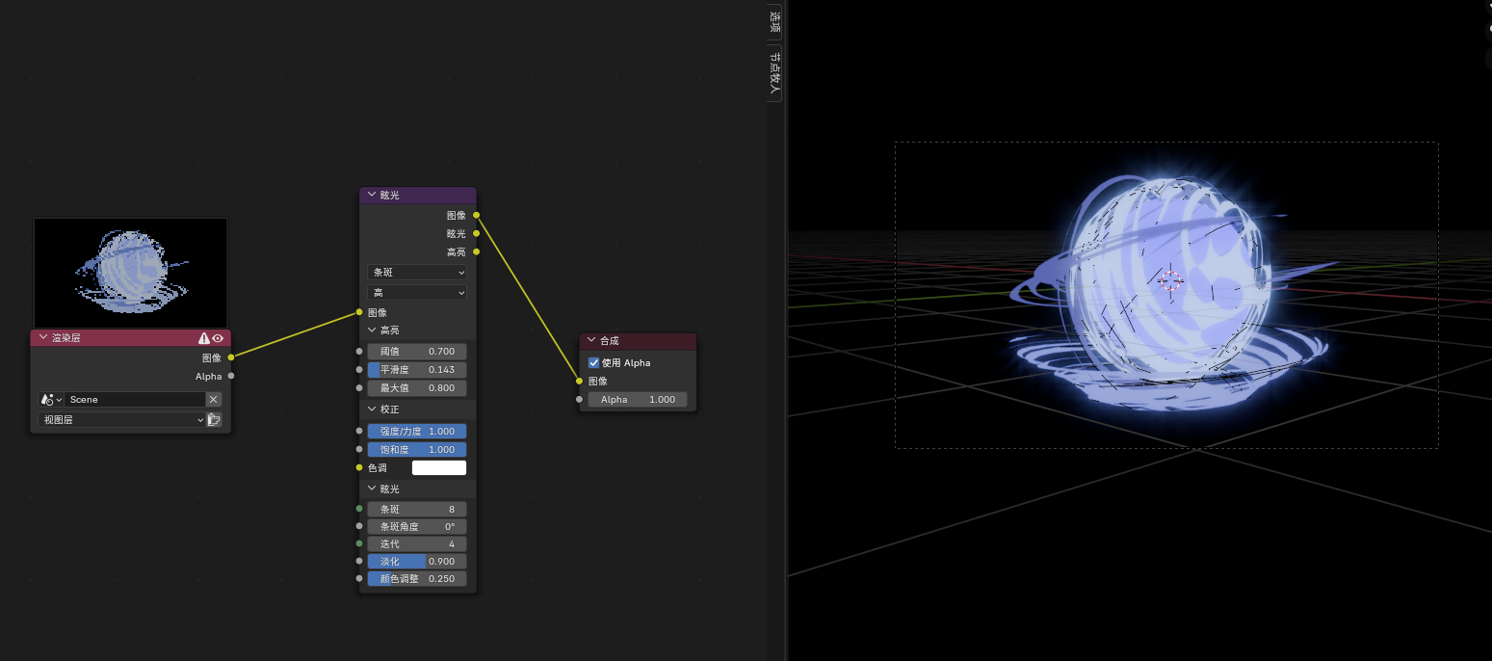Click the 图像 output socket of 渲染层 node
This screenshot has height=661, width=1492.
point(231,357)
